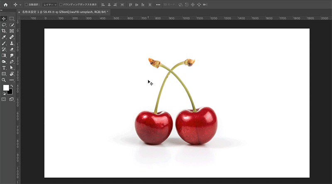This screenshot has height=184, width=332.
Task: Click the right cherry in the canvas
Action: coord(196,126)
